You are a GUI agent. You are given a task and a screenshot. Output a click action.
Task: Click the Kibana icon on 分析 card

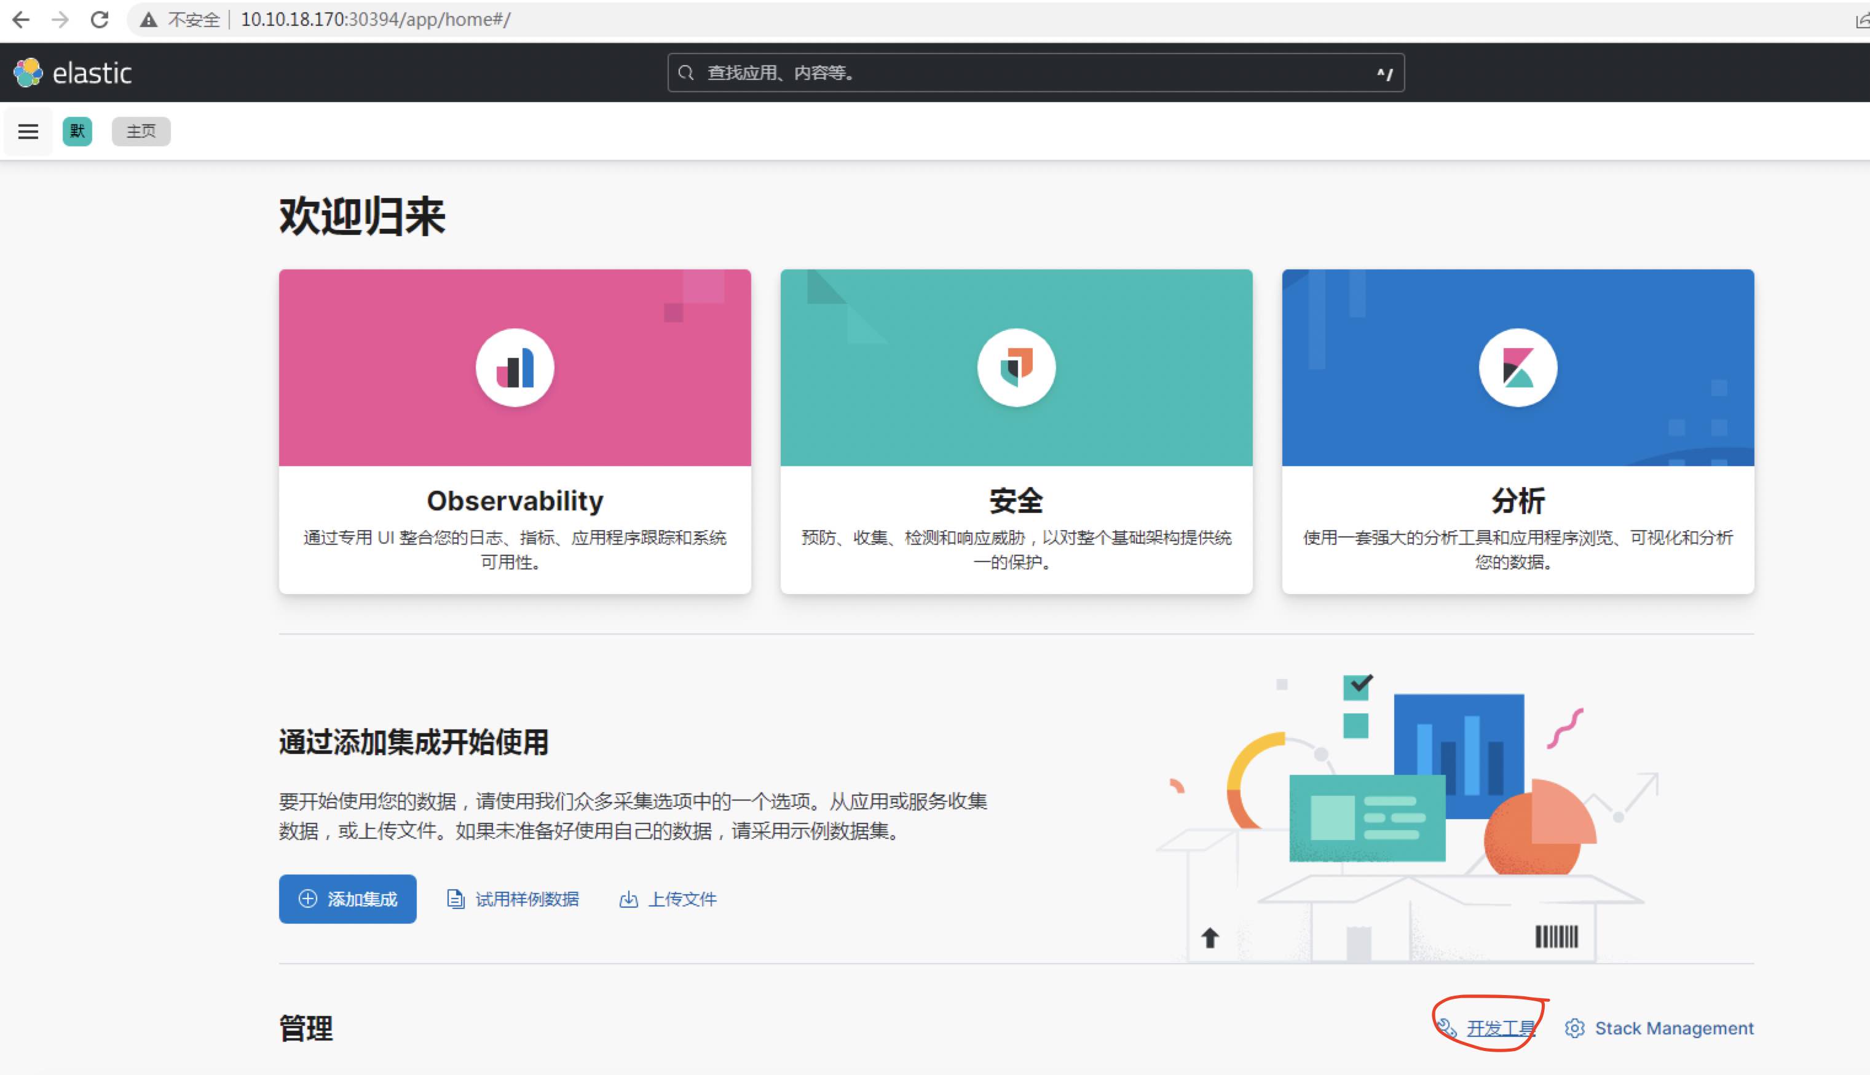1517,367
